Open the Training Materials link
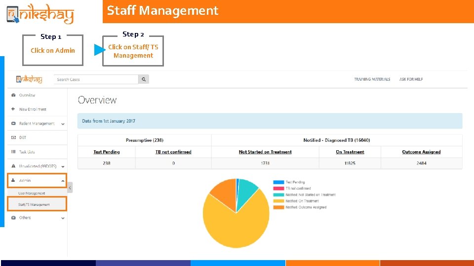The width and height of the screenshot is (474, 266). pyautogui.click(x=372, y=79)
